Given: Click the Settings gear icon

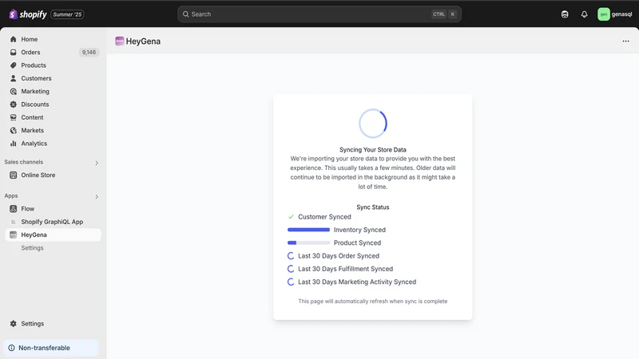Looking at the screenshot, I should pos(13,324).
